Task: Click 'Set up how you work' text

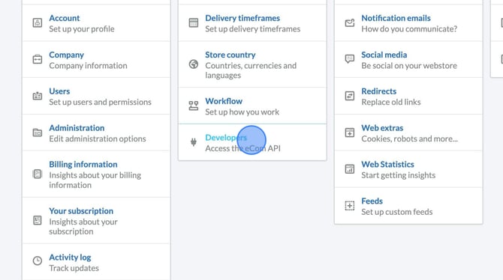Action: [242, 112]
